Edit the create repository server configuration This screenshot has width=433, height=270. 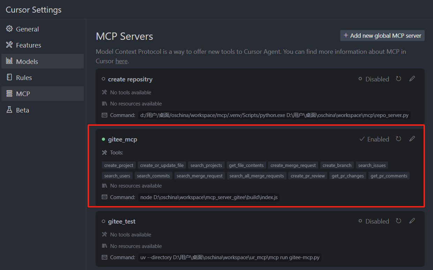412,79
